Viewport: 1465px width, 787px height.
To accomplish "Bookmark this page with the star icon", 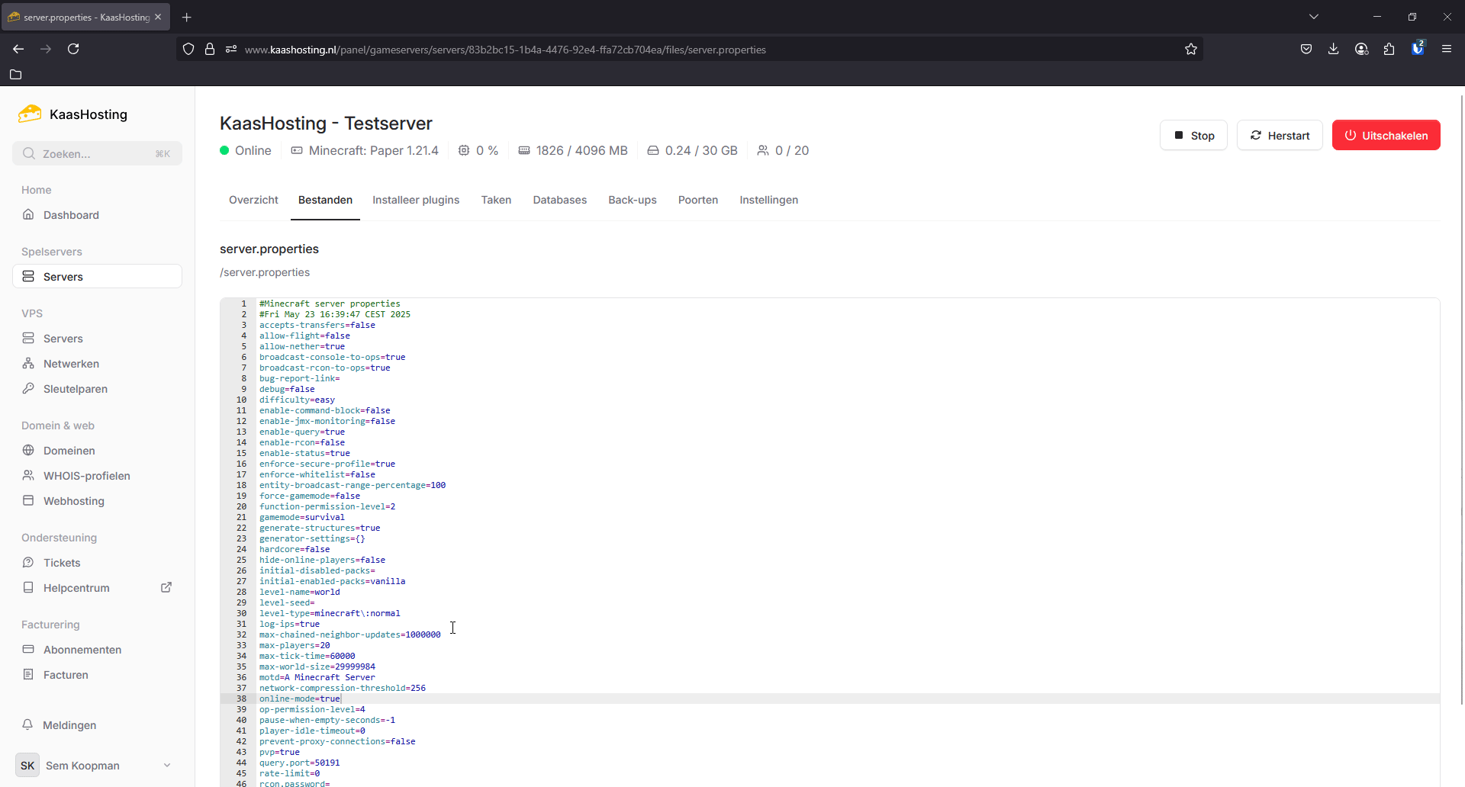I will click(x=1190, y=50).
